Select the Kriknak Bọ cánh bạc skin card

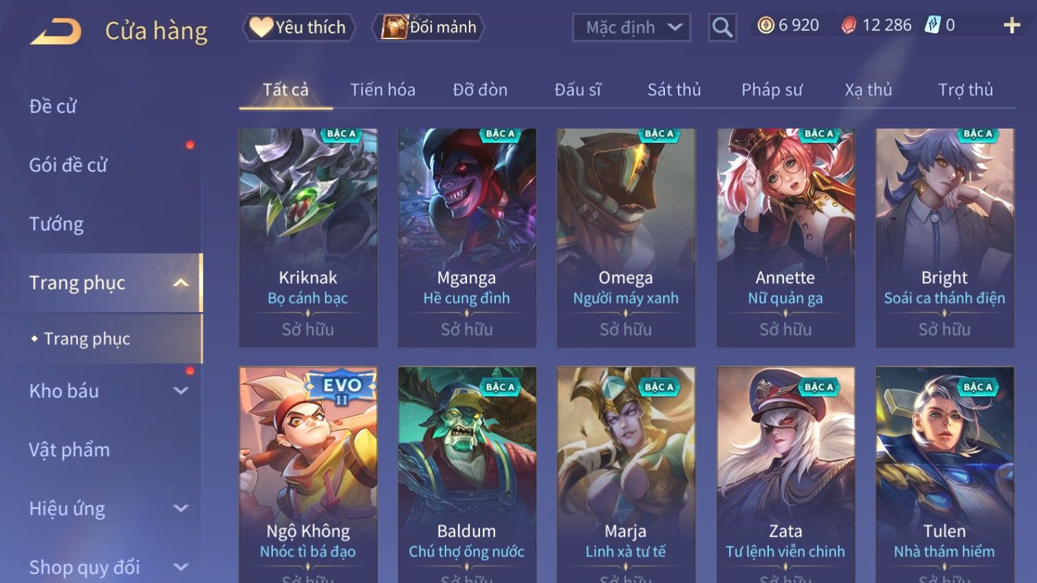pos(308,237)
